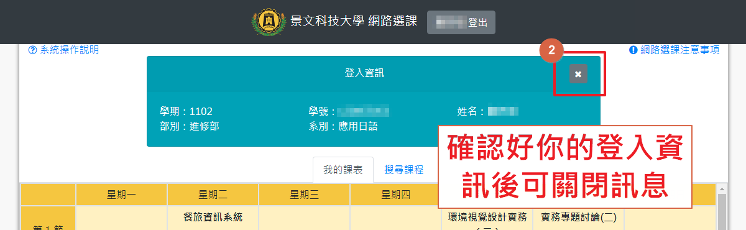Switch to 搜尋課程 tab

coord(403,169)
